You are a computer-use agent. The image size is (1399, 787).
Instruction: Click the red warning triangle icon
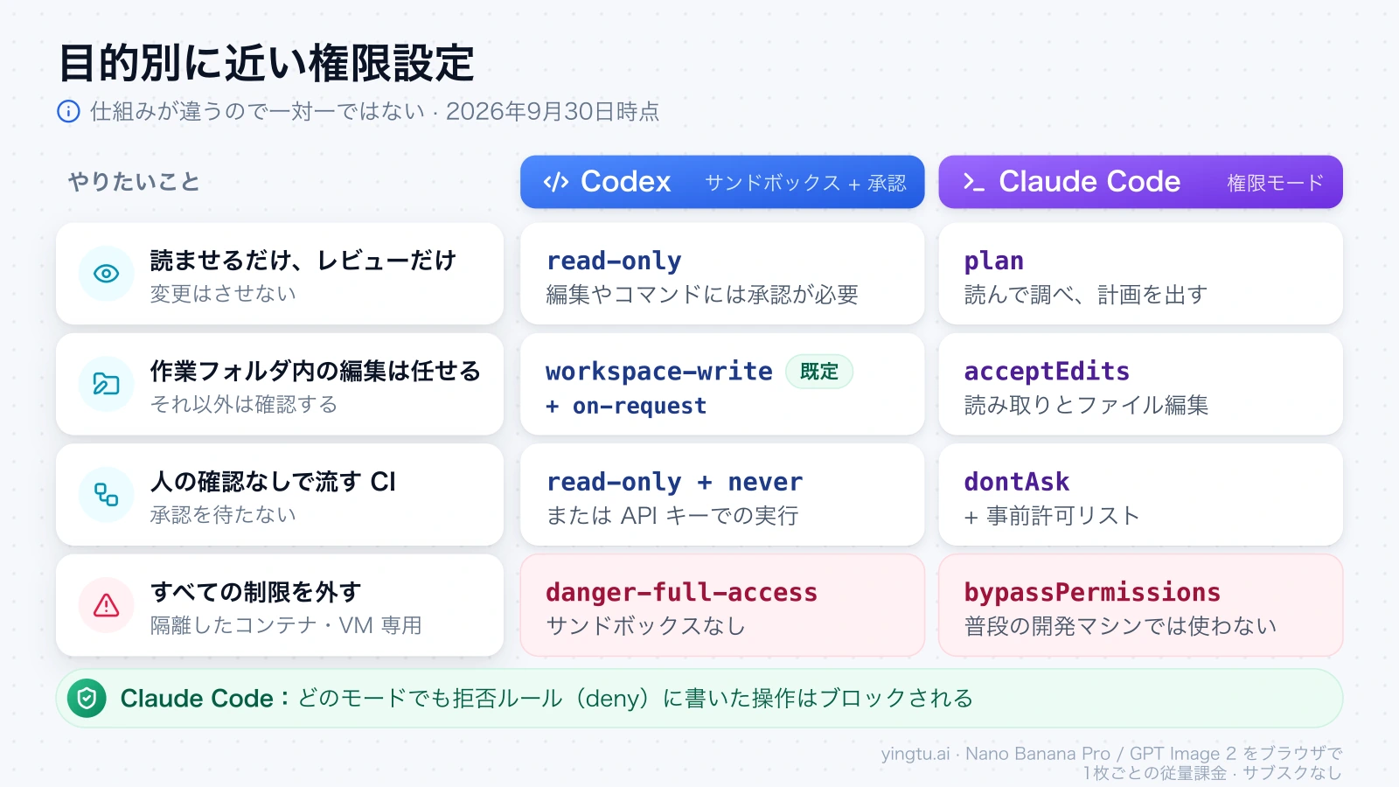(107, 605)
